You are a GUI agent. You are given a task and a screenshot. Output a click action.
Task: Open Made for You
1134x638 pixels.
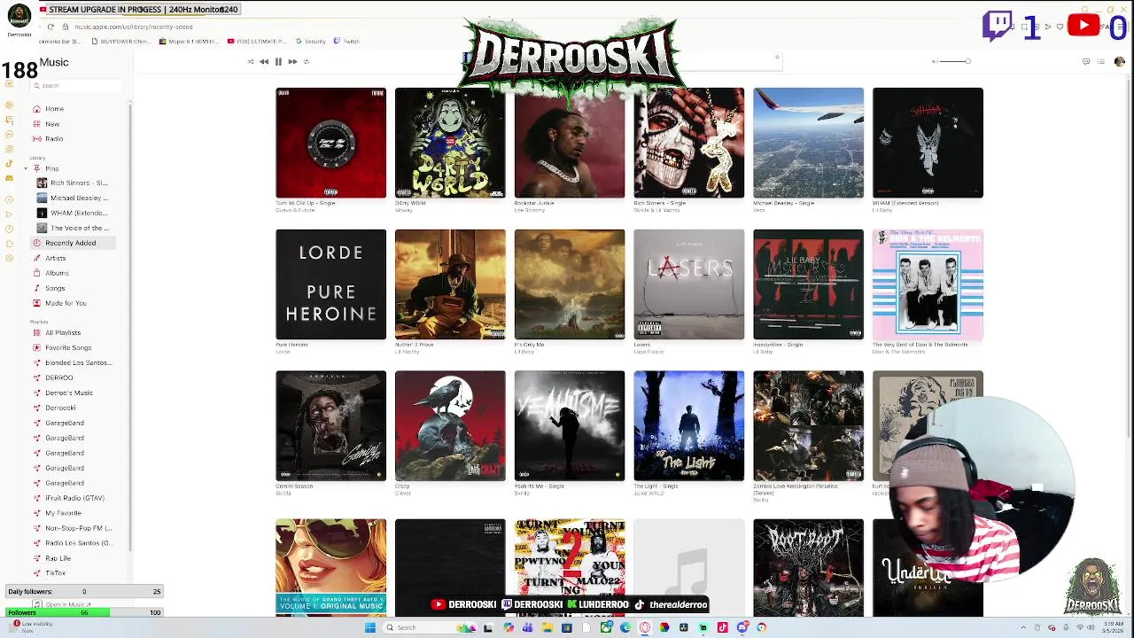click(x=66, y=303)
